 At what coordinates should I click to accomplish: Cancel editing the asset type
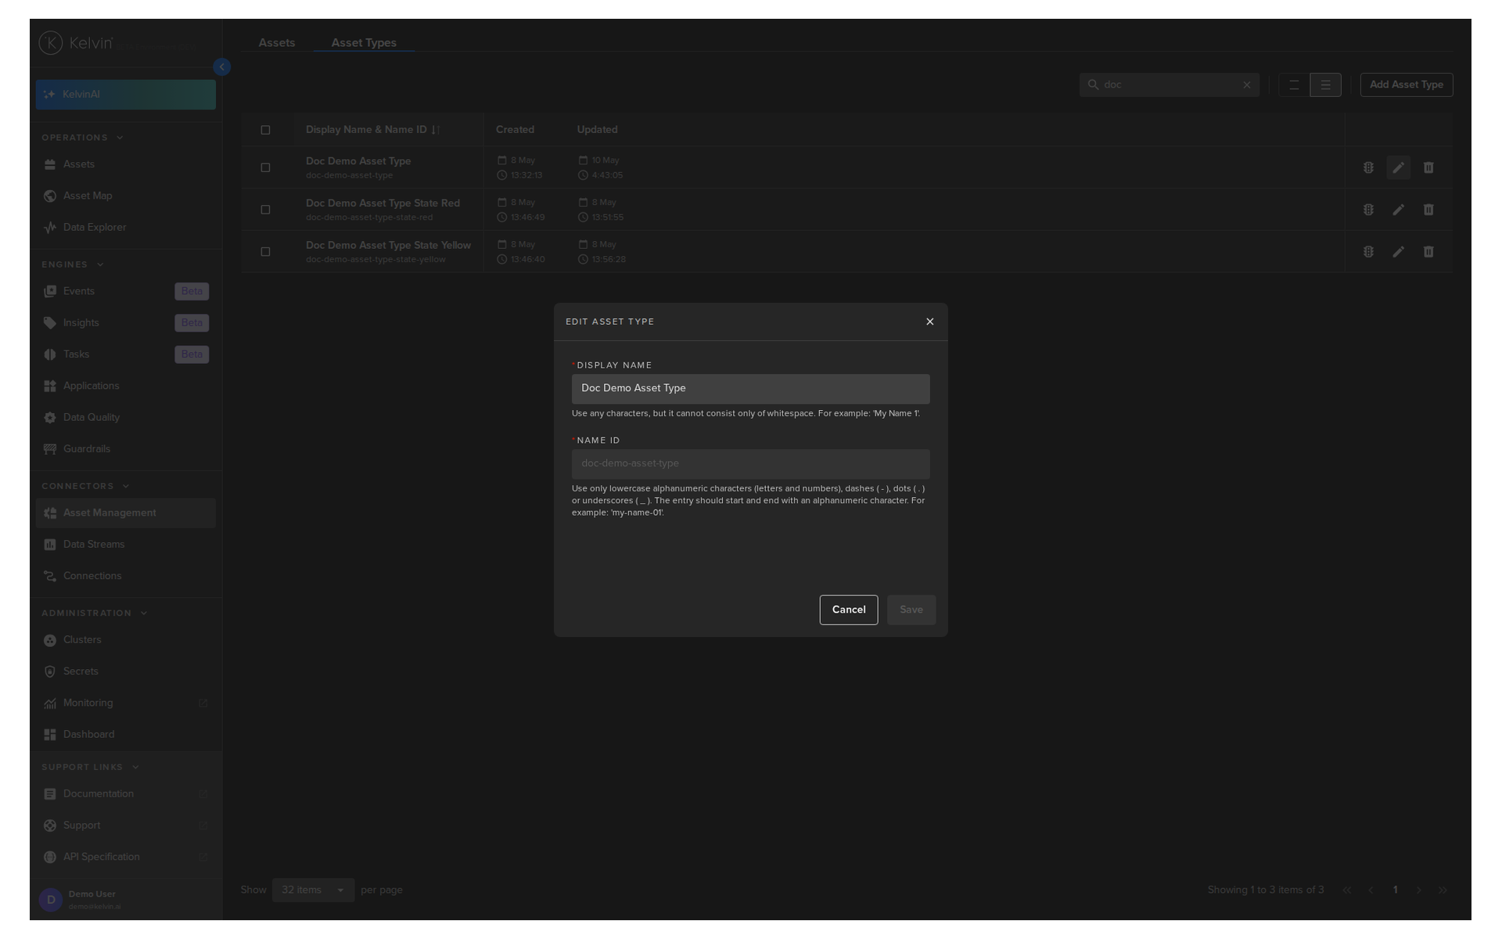pos(848,610)
